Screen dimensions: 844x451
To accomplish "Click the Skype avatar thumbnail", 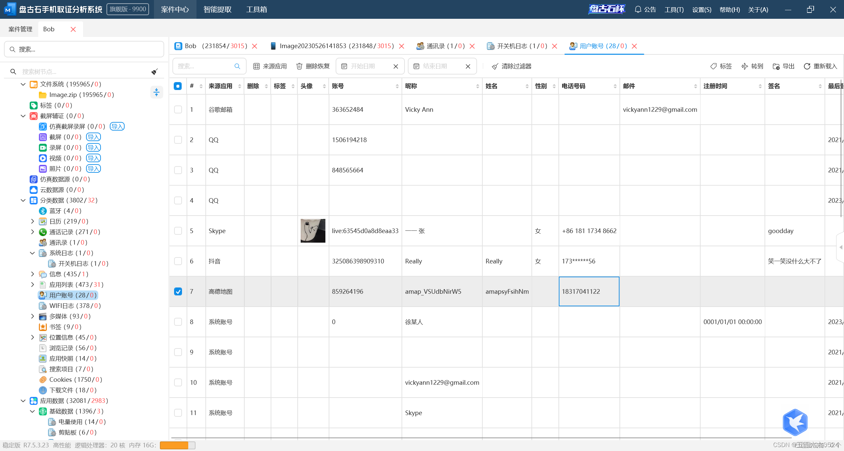I will pos(313,231).
